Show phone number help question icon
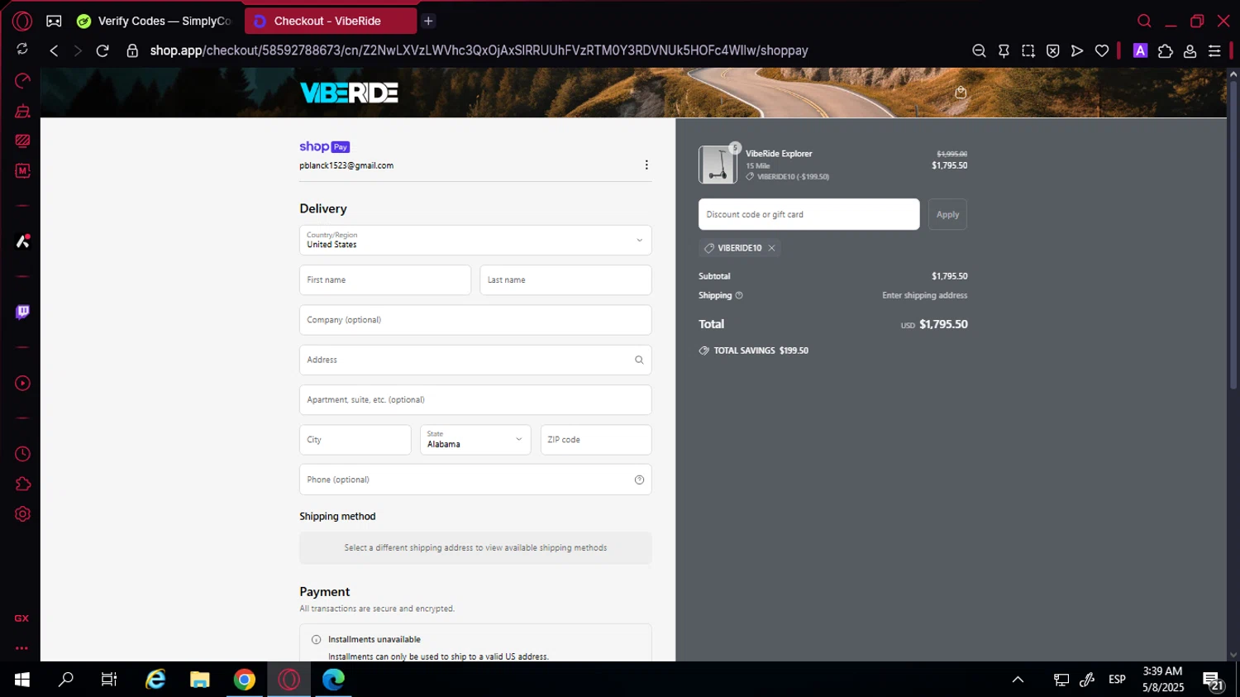 point(639,480)
